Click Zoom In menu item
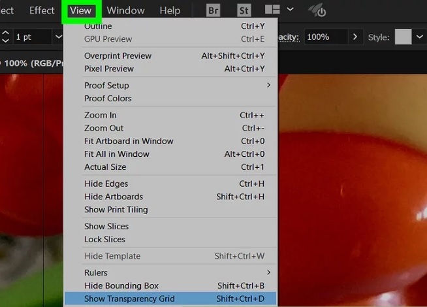Viewport: 427px width, 307px height. click(x=171, y=115)
